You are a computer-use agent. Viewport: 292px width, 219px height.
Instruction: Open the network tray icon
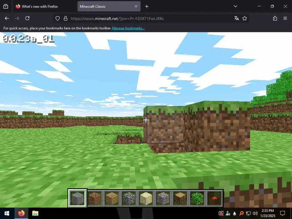pyautogui.click(x=248, y=213)
